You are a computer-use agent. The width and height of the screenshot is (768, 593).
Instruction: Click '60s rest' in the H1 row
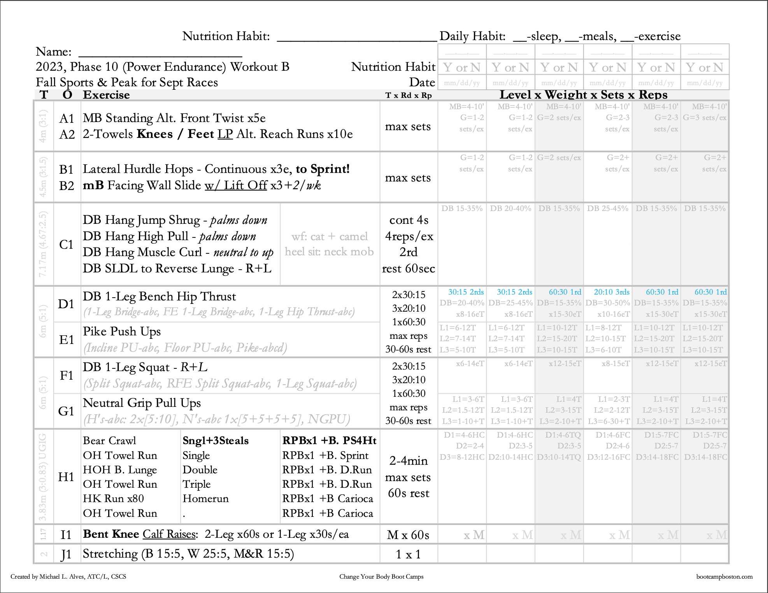[409, 493]
